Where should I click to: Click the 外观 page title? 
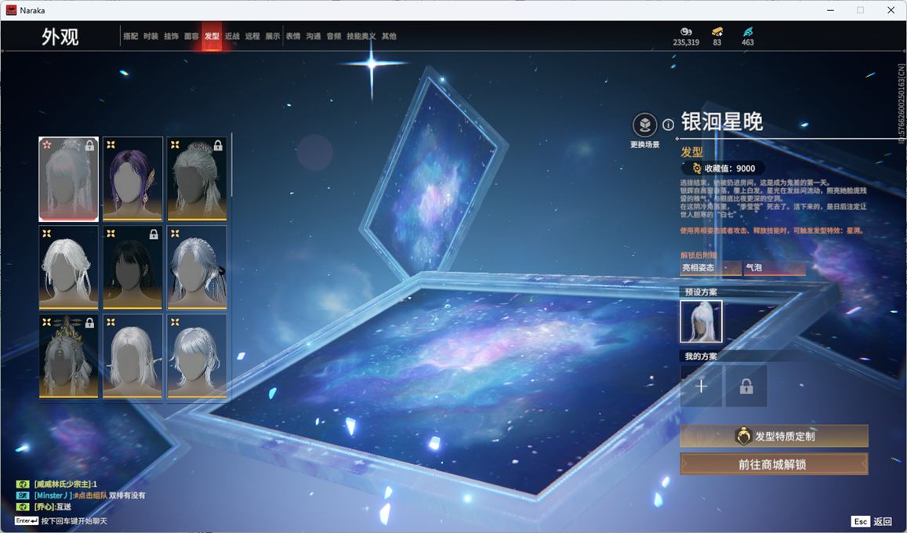tap(60, 37)
